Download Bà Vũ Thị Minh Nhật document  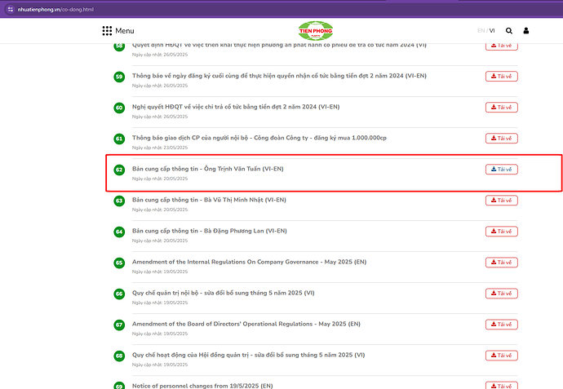click(x=502, y=201)
